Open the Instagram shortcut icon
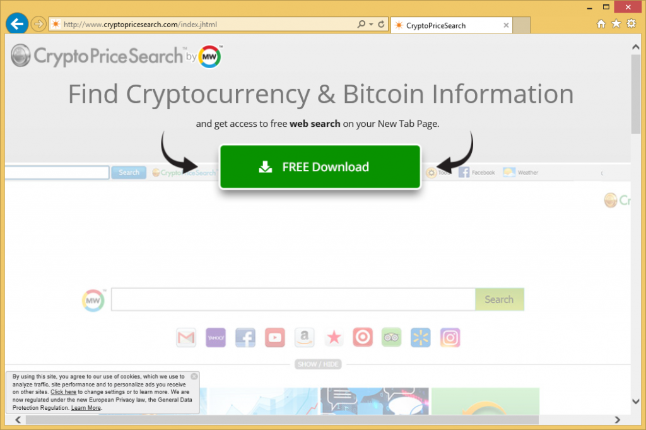The height and width of the screenshot is (430, 646). (450, 338)
